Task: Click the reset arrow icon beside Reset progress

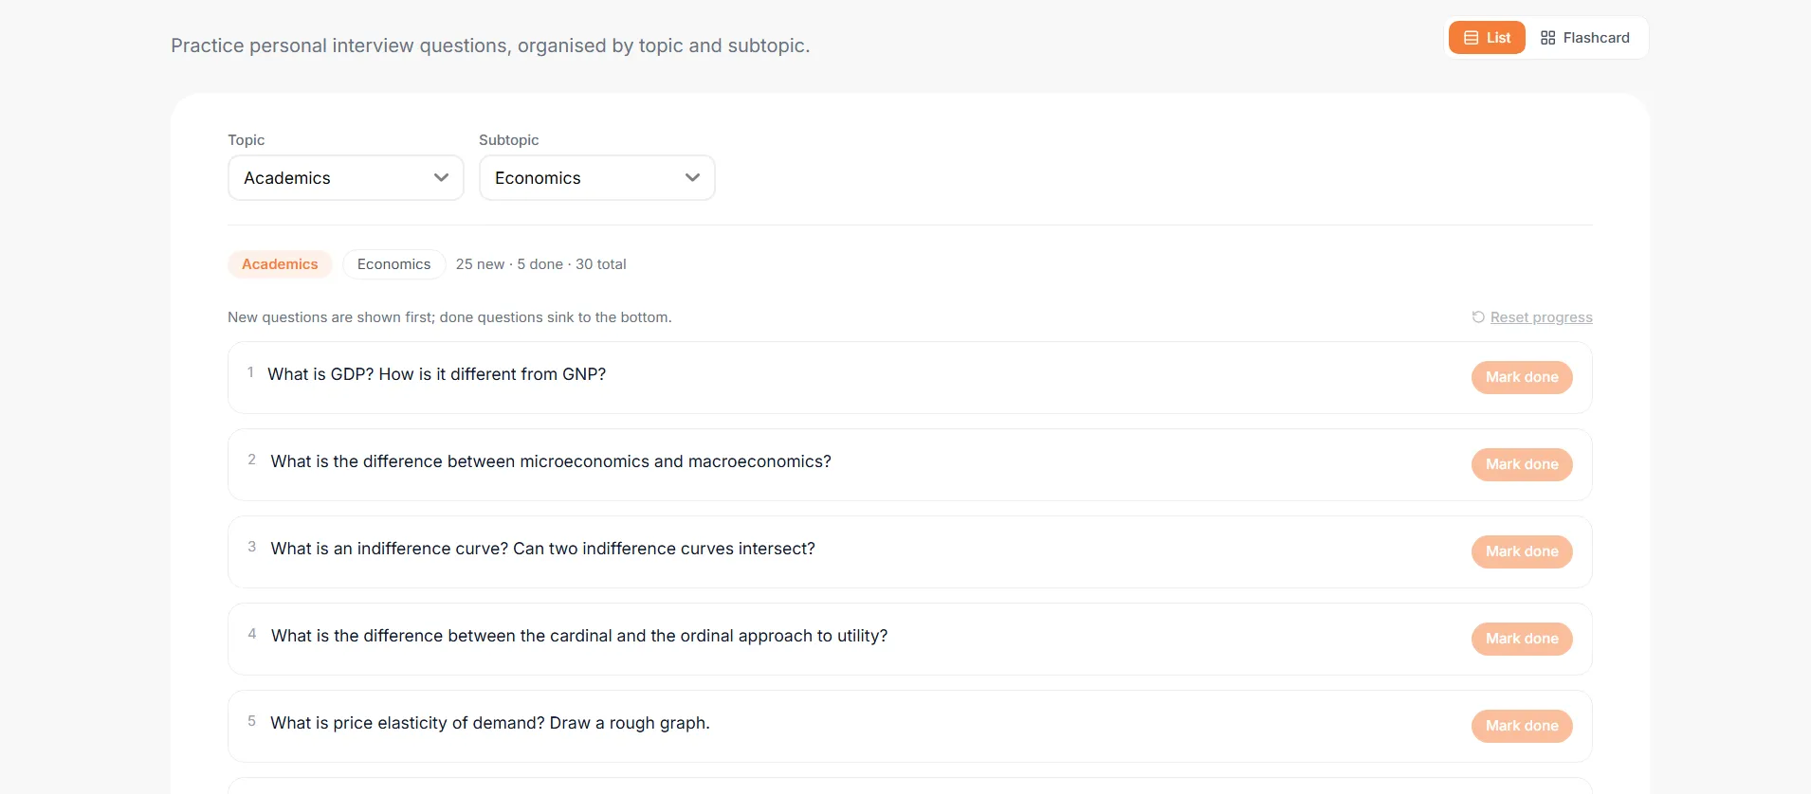Action: tap(1478, 317)
